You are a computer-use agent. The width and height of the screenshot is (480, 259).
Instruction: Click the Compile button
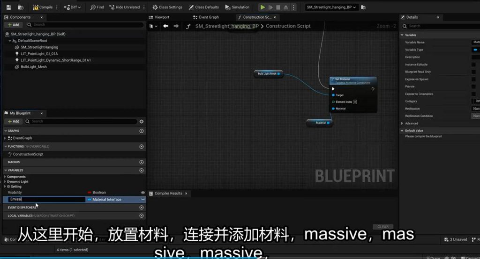[x=43, y=7]
